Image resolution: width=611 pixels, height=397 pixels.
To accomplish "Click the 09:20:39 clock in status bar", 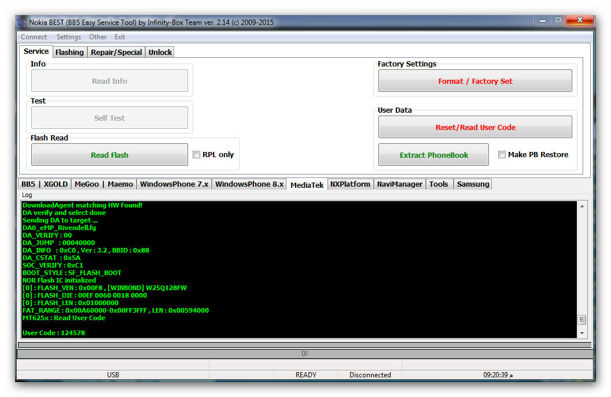I will coord(498,375).
